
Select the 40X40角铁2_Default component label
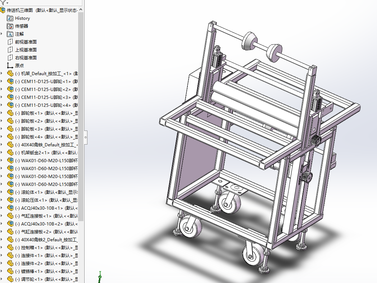[46, 240]
